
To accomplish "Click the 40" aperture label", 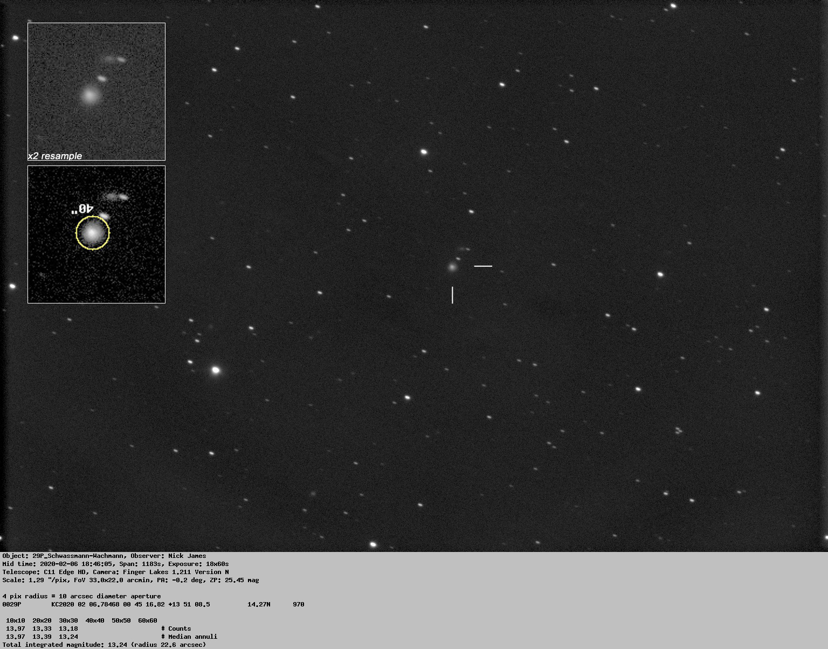I will click(x=83, y=209).
